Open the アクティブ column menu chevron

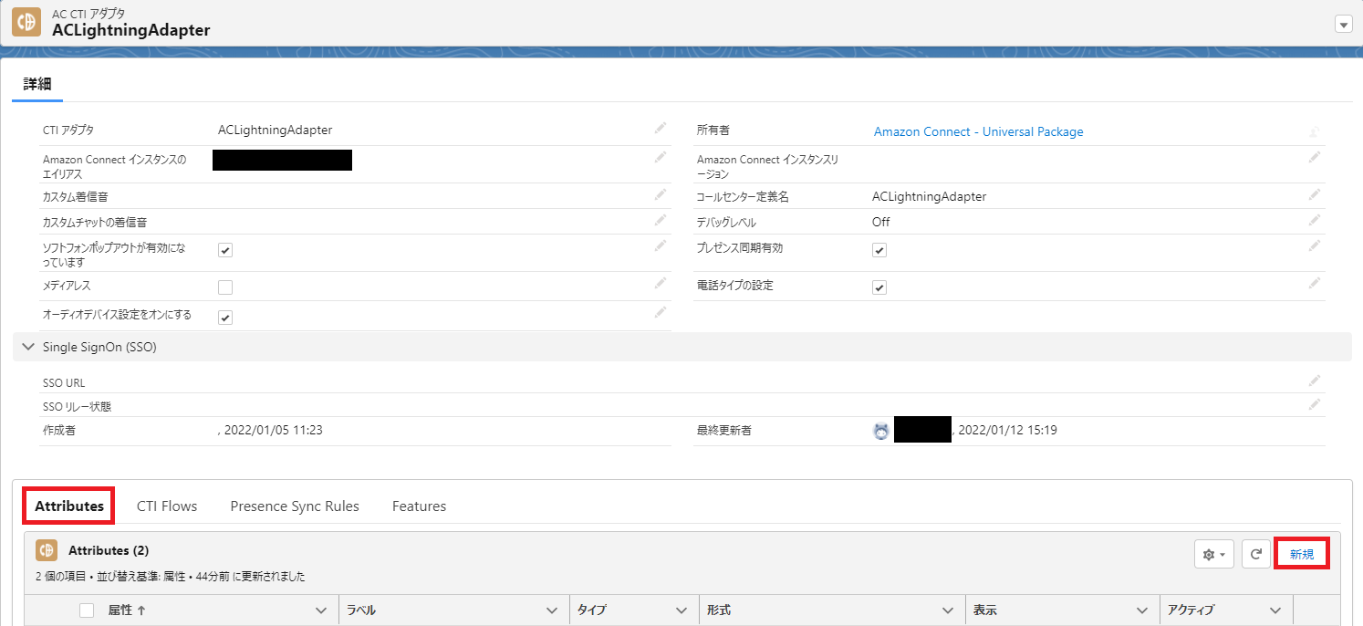(1275, 610)
